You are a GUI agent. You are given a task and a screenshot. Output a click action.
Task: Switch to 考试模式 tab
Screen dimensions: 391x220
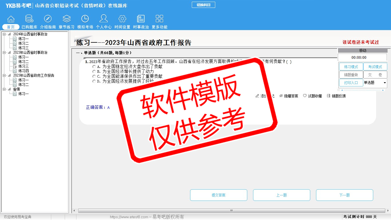tap(375, 67)
